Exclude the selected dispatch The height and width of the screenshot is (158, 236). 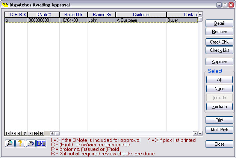[x=219, y=107]
